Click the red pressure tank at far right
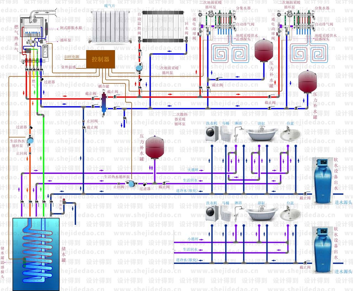The image size is (353, 291). [307, 82]
